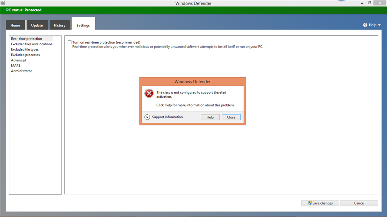Click the Save changes button

pyautogui.click(x=320, y=203)
